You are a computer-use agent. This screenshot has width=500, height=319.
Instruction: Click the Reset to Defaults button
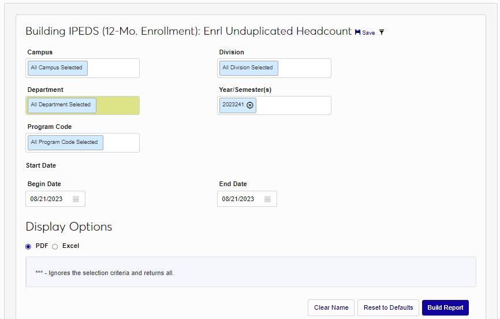[388, 307]
